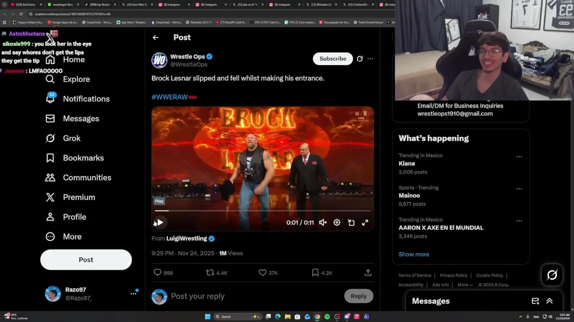This screenshot has height=322, width=574.
Task: Reload the current page
Action: coord(21,14)
